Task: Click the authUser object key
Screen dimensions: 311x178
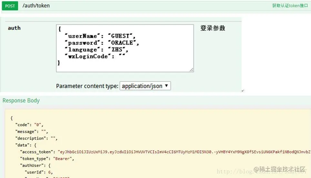Action: pyautogui.click(x=32, y=165)
